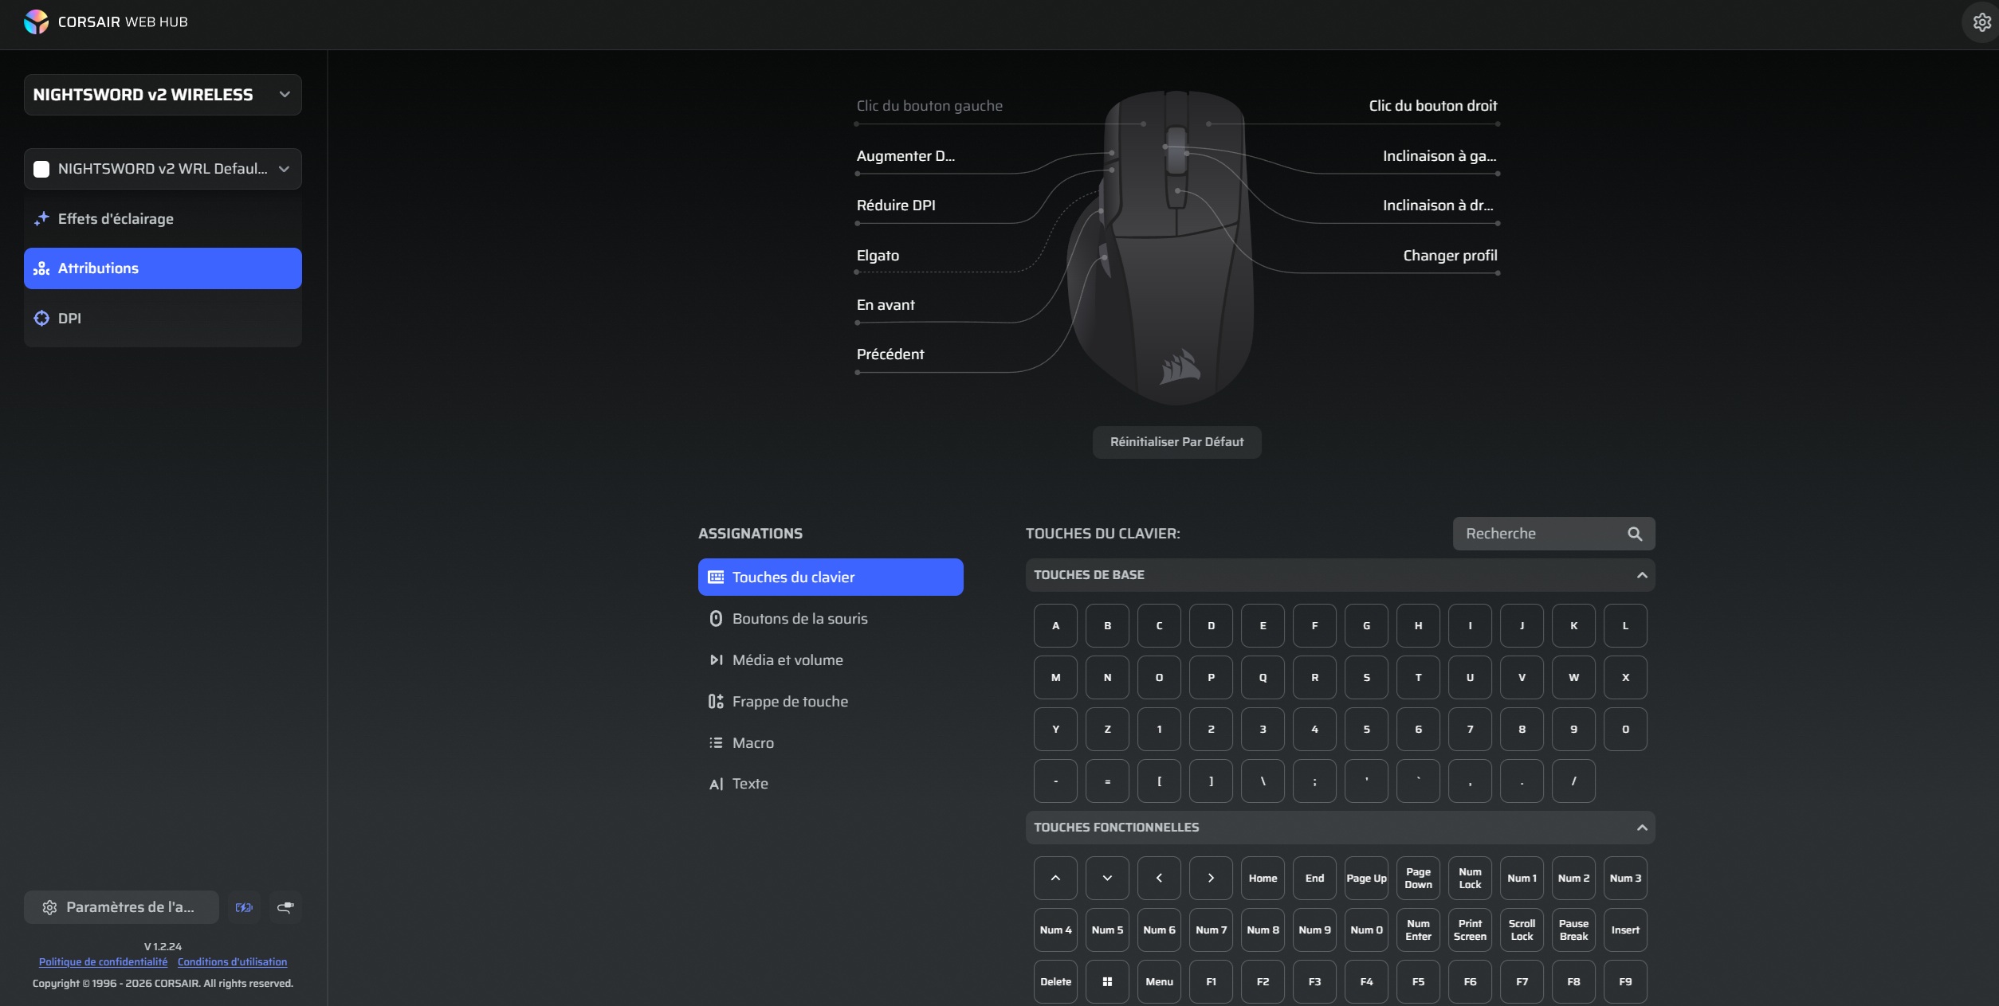Choose the End key
The width and height of the screenshot is (1999, 1006).
(1314, 879)
